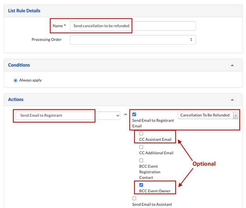Open the Cancellation To Be Refunded dropdown

(x=208, y=115)
